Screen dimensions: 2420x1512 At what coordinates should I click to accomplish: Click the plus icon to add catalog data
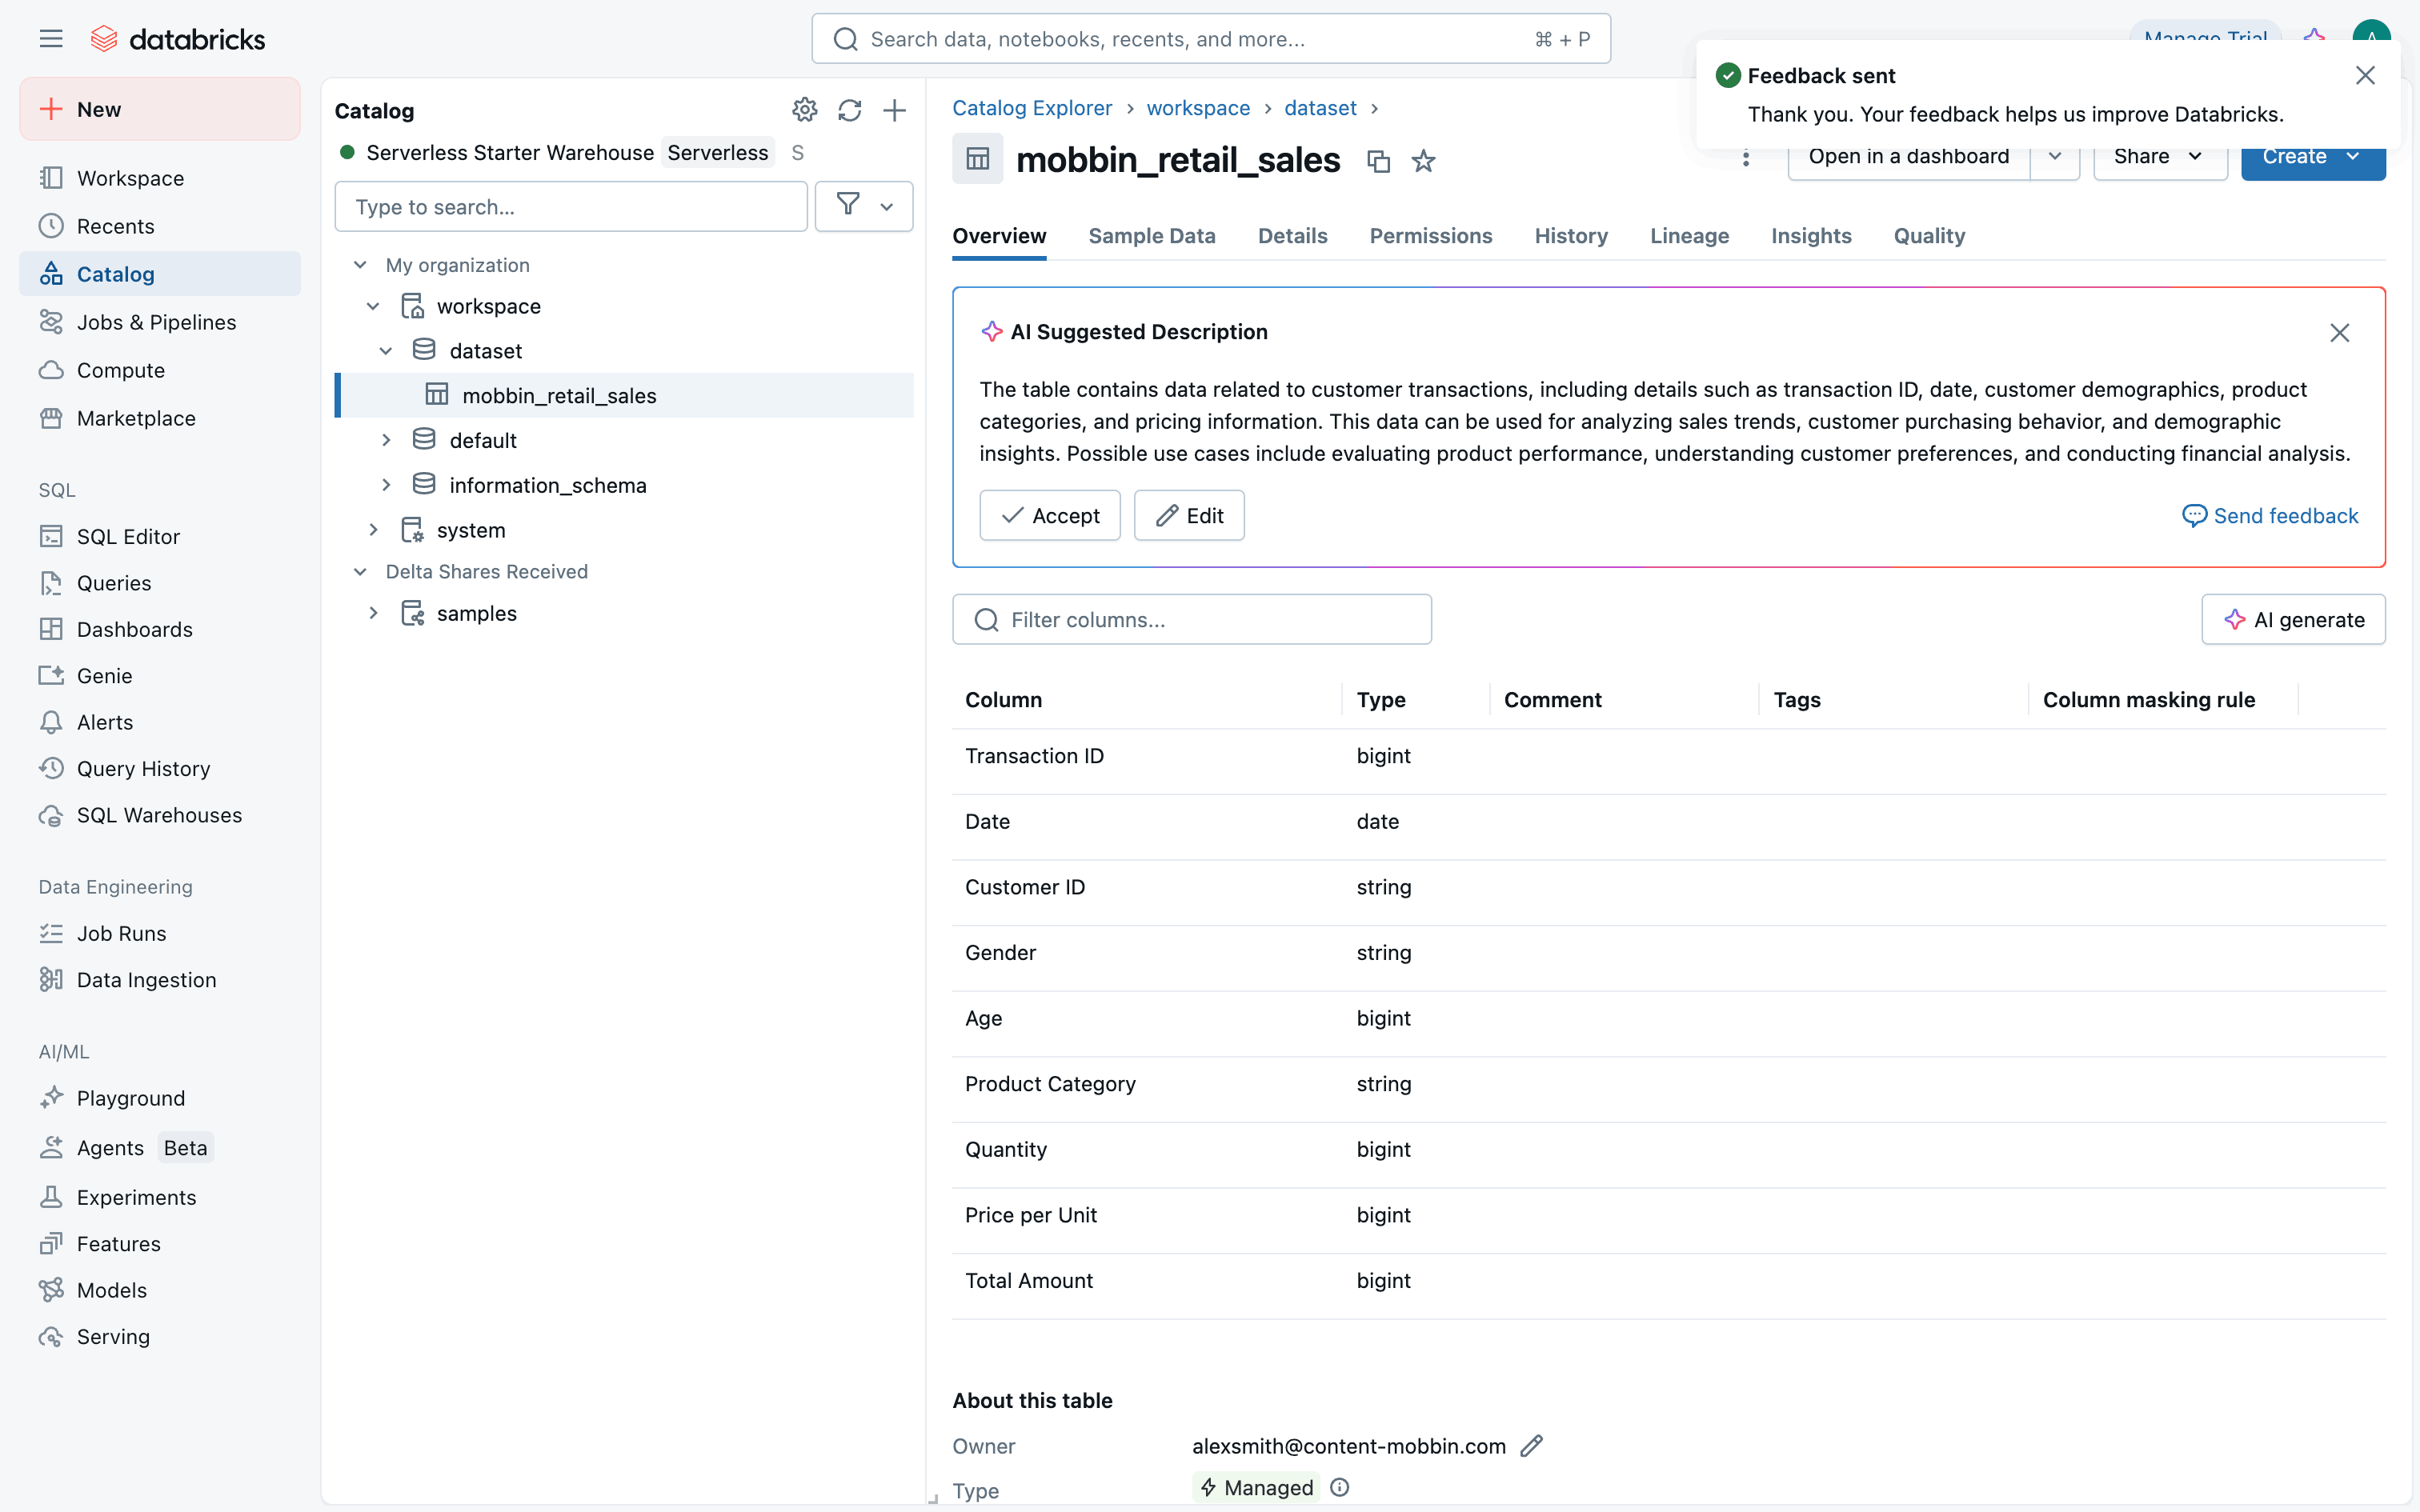coord(894,110)
